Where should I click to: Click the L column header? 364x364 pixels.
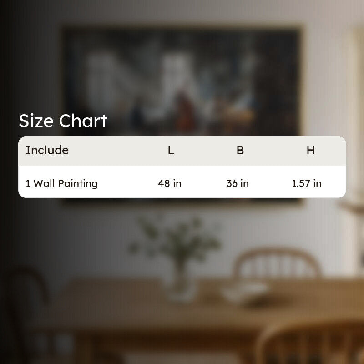pyautogui.click(x=171, y=151)
